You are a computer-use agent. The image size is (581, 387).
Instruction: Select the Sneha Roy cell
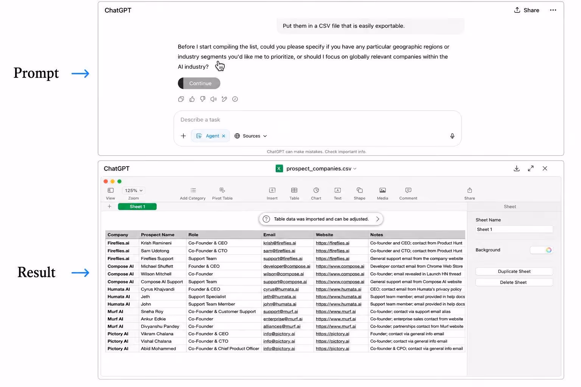click(x=163, y=312)
